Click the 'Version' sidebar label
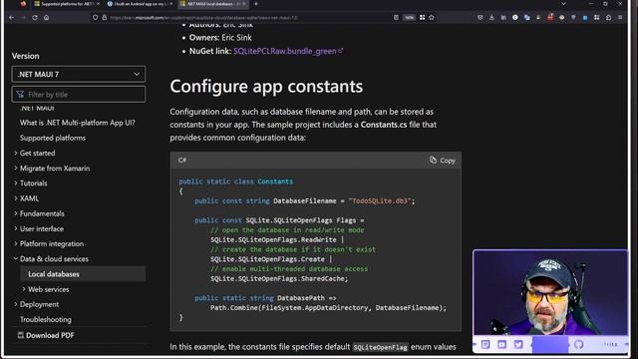This screenshot has height=359, width=638. [x=26, y=56]
